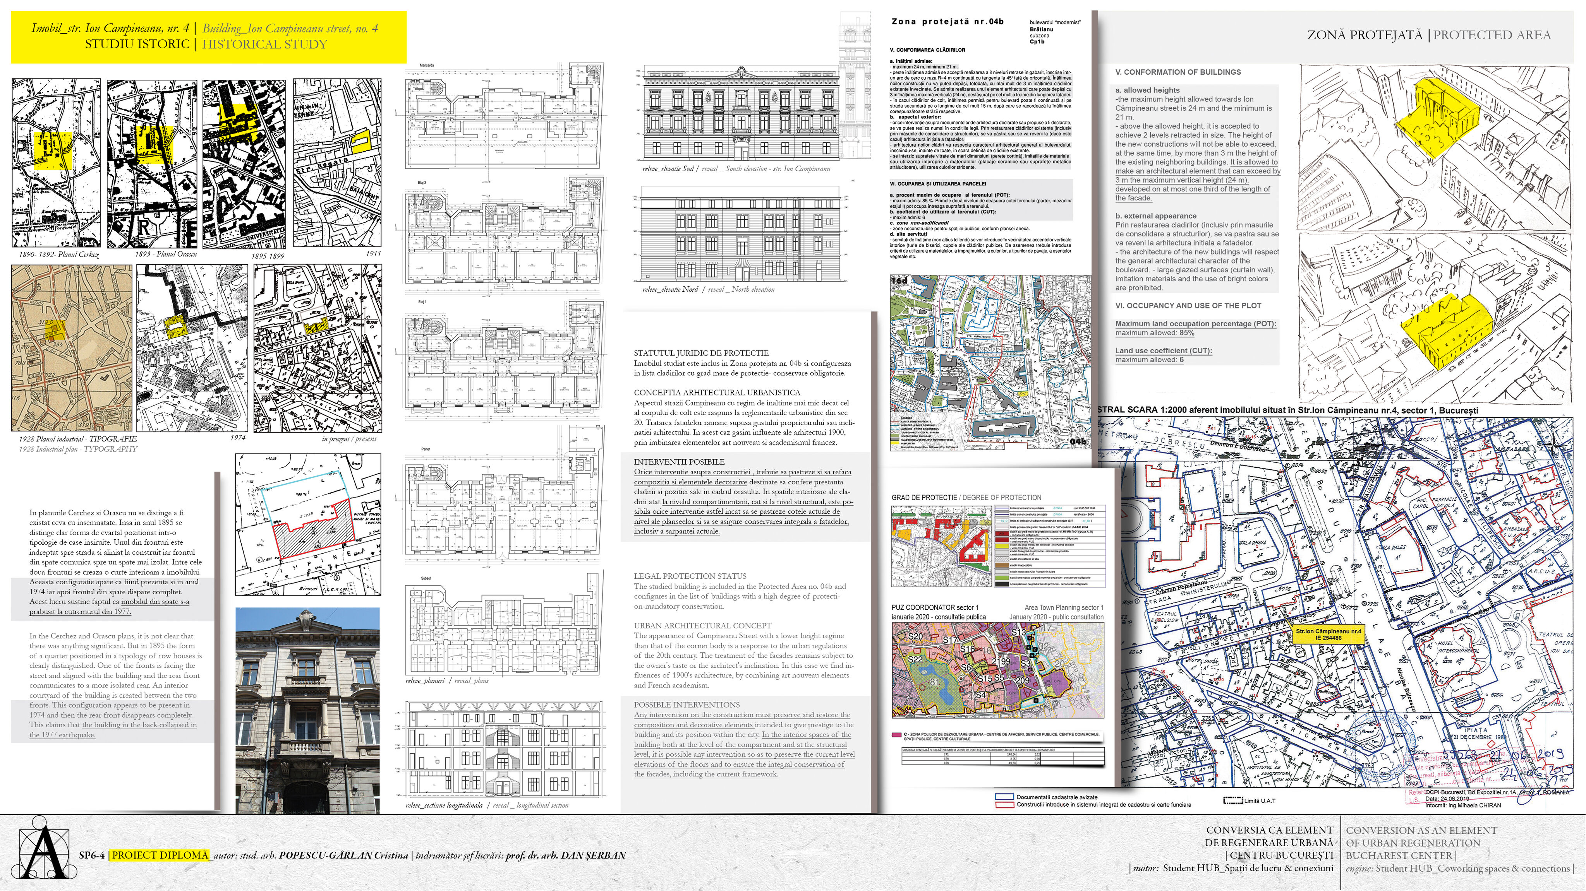The image size is (1586, 891).
Task: Click the highlighted 'PROIECT DIPLOMĂ' label
Action: (x=160, y=855)
